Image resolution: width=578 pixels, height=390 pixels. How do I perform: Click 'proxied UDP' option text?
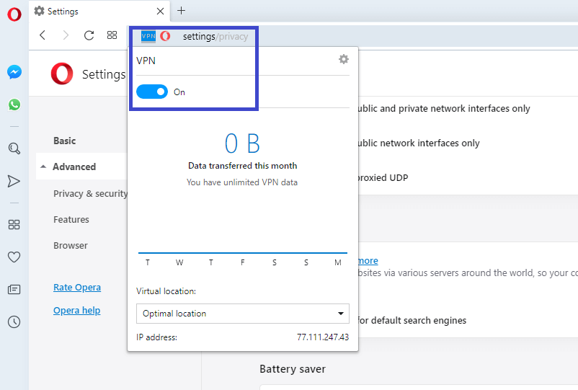383,177
